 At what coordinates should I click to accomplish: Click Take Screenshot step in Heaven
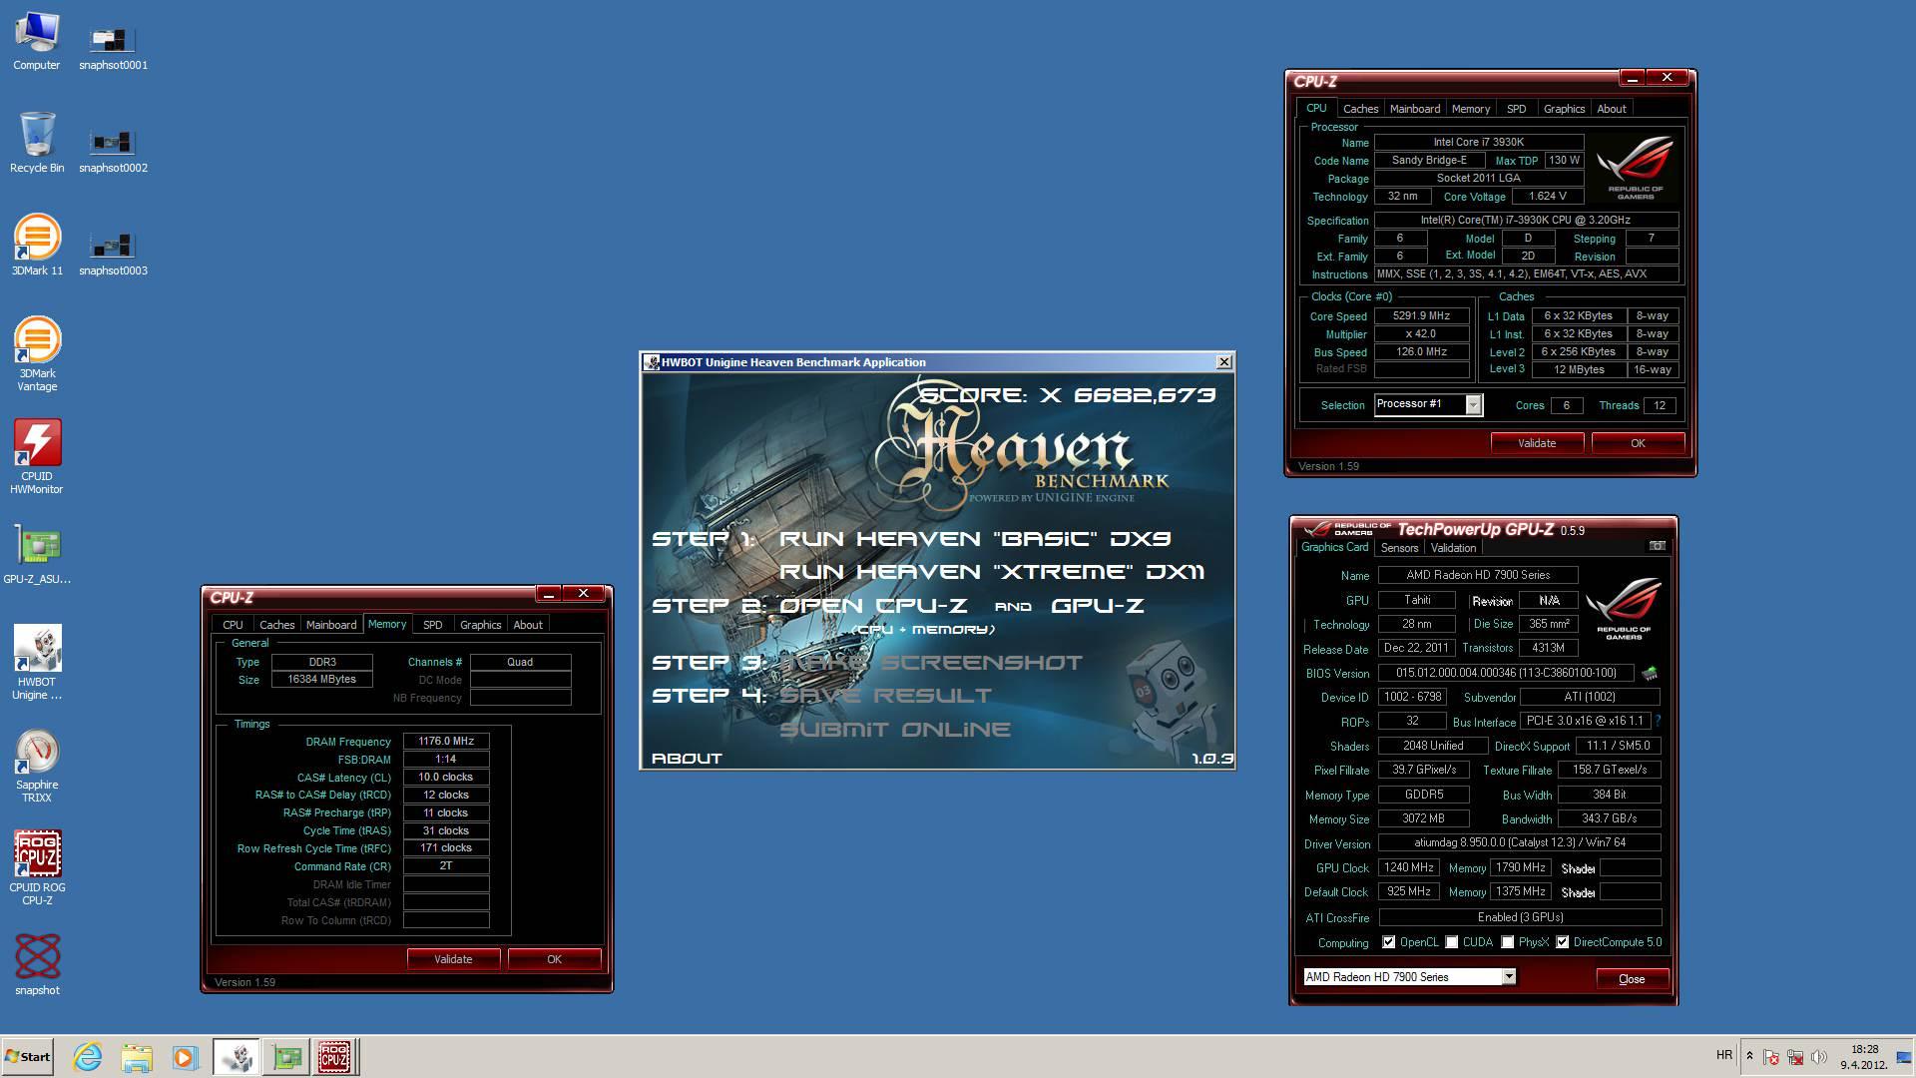coord(930,663)
